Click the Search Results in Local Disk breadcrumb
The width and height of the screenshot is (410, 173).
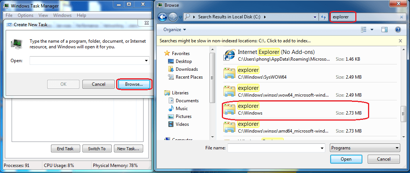click(229, 17)
